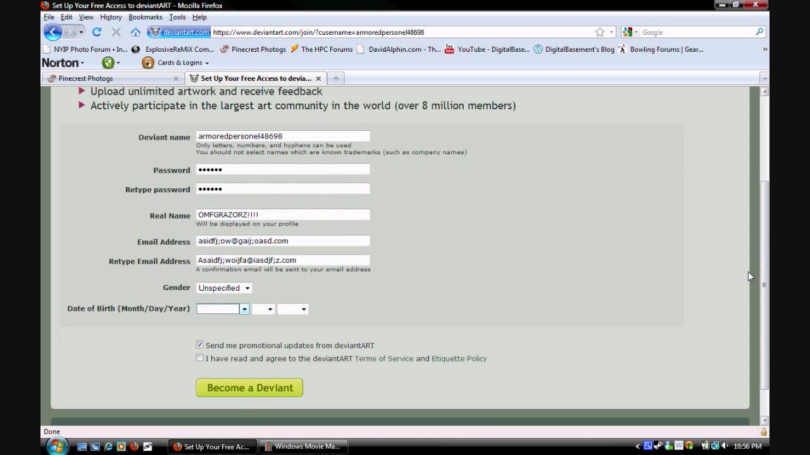The height and width of the screenshot is (455, 810).
Task: Launch Firefox from the Quick Launch bar
Action: (134, 446)
